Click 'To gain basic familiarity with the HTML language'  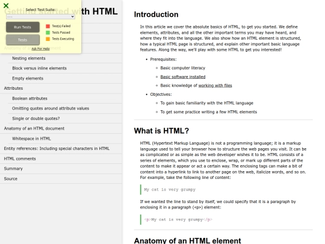(207, 103)
